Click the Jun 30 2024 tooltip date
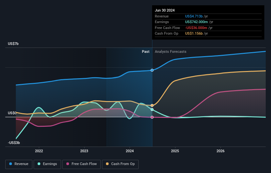Viewport: 271px width, 173px height. 165,10
